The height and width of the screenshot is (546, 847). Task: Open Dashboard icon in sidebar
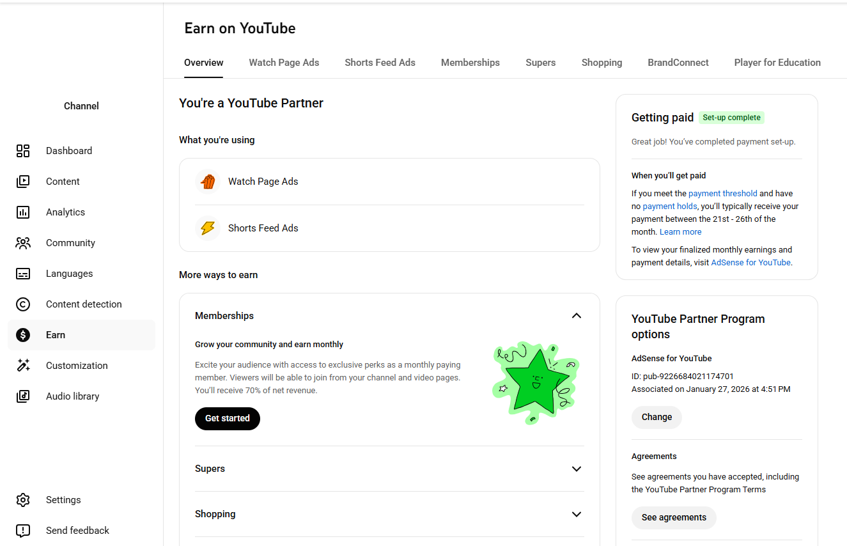(x=23, y=151)
